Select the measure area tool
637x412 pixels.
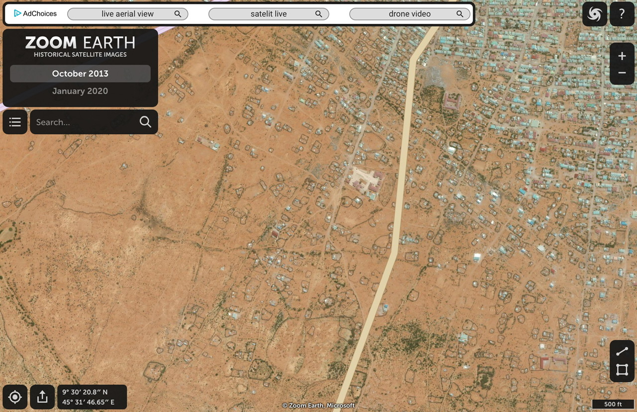click(622, 370)
